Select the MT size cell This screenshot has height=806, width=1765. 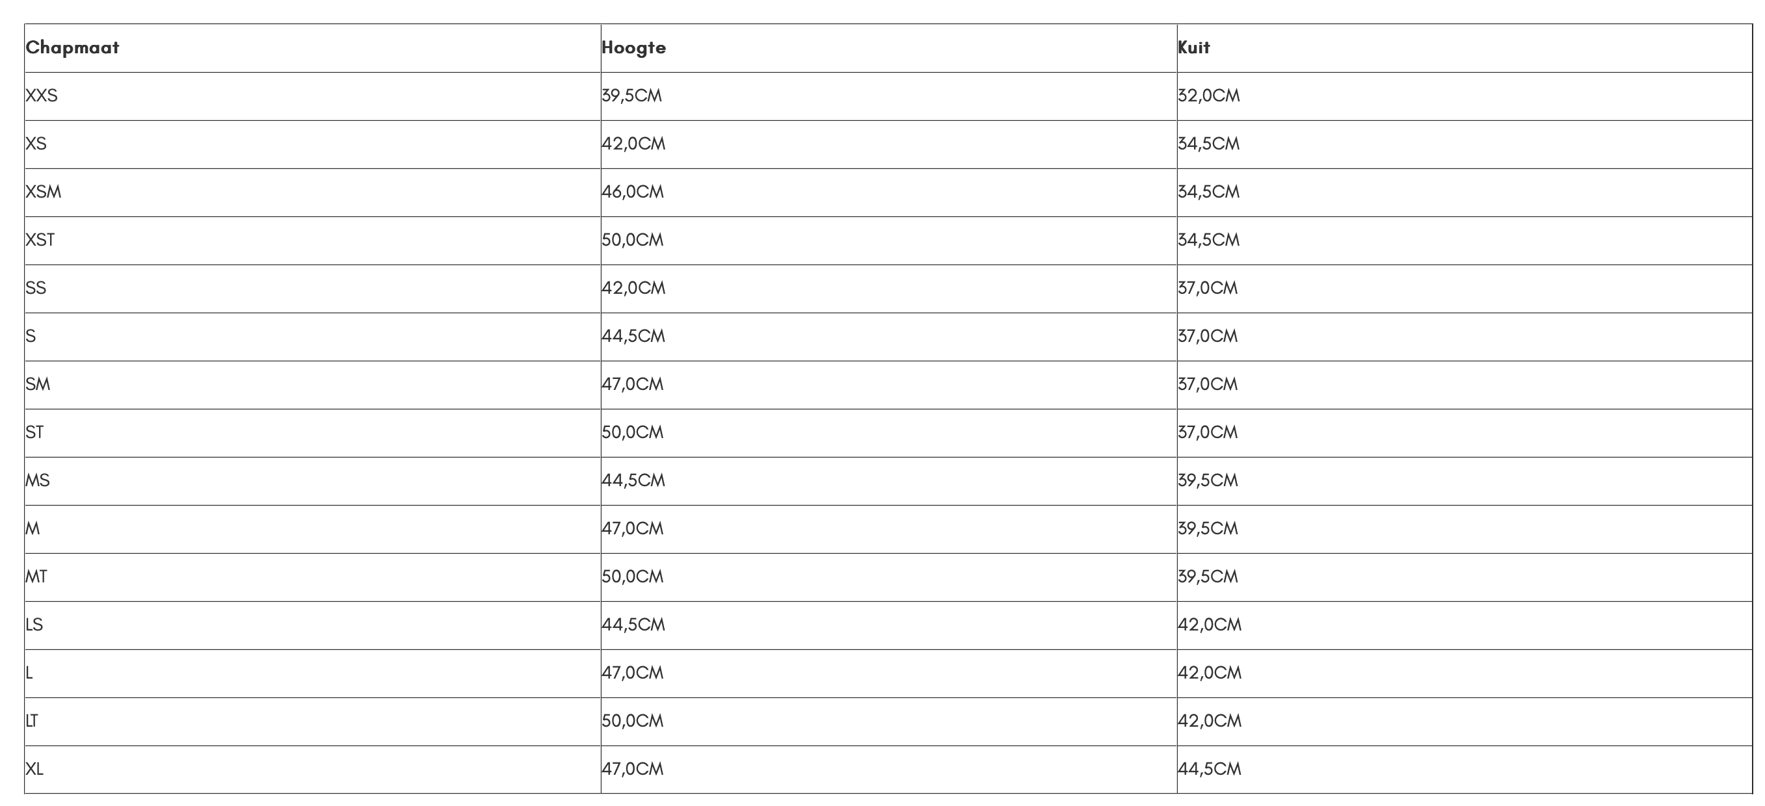click(36, 577)
